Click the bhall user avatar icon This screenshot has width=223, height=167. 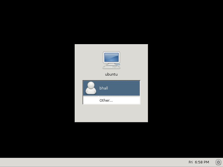(91, 88)
